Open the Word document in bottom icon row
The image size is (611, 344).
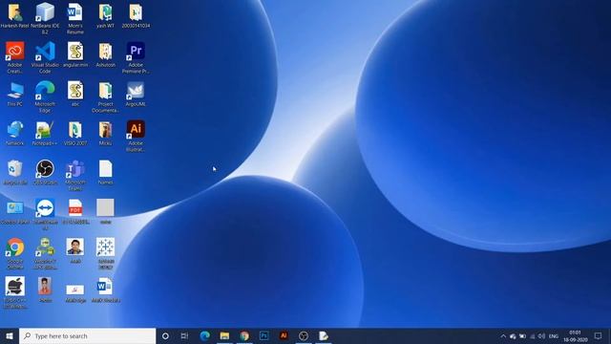(x=105, y=287)
